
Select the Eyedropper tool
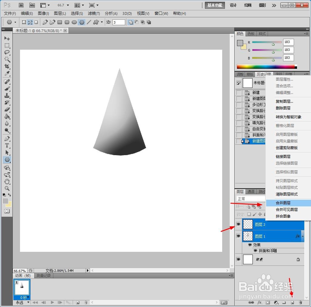(7, 73)
